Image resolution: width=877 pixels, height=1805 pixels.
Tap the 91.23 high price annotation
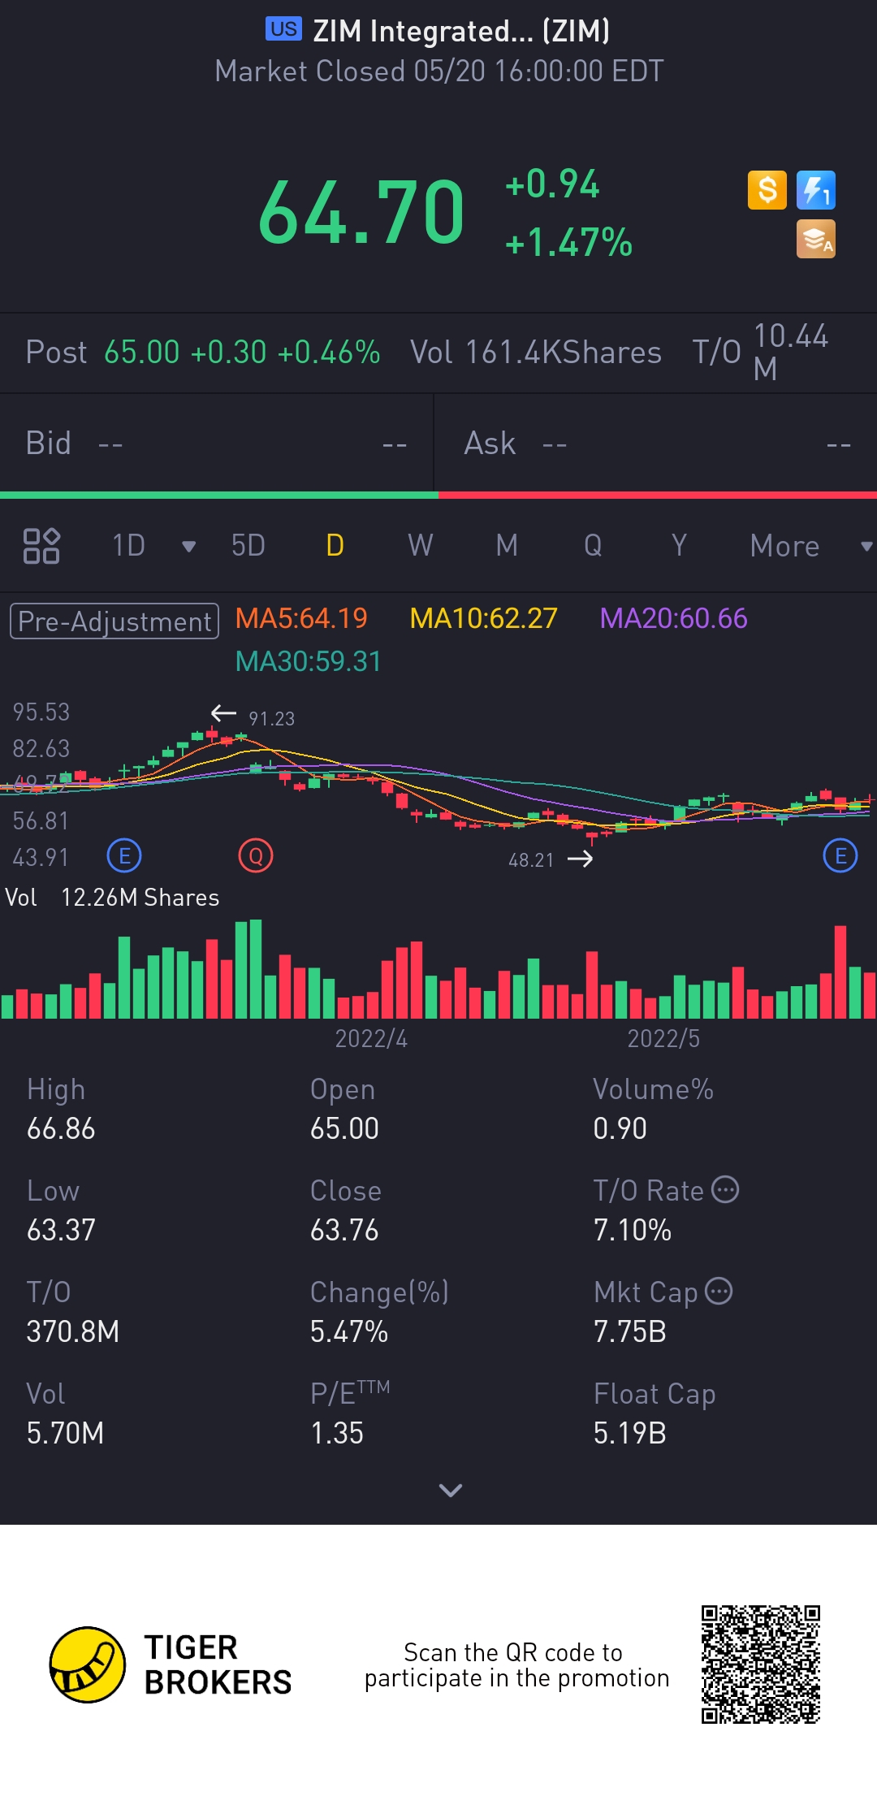click(271, 719)
